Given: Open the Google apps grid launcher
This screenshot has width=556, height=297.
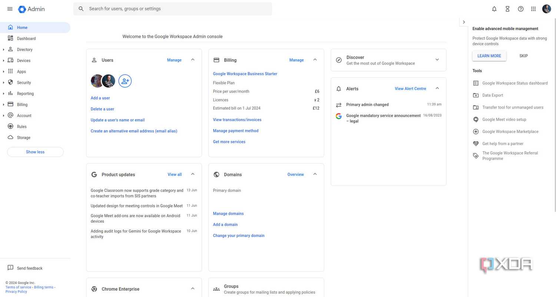Looking at the screenshot, I should click(x=533, y=9).
